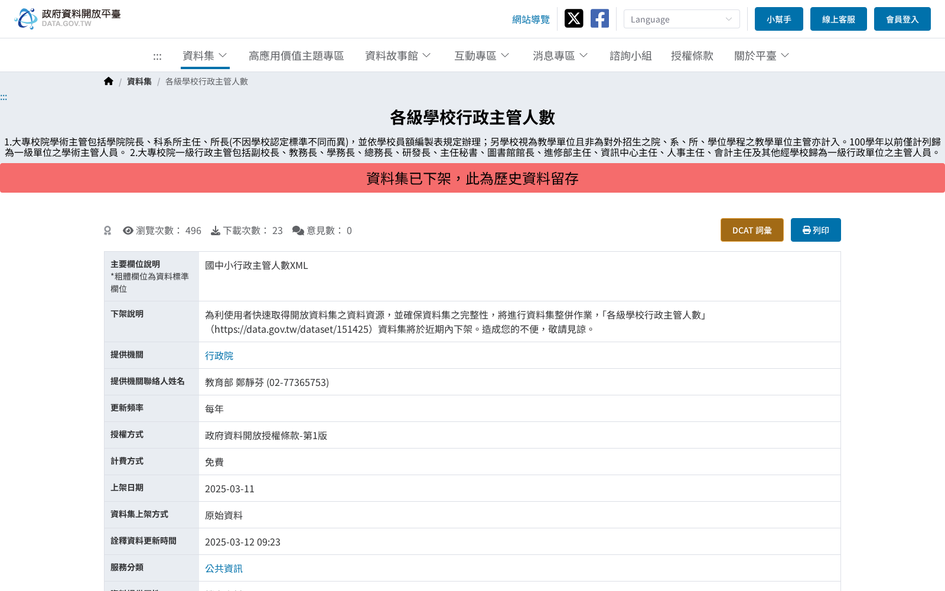
Task: Follow the 資料集 breadcrumb link
Action: 139,82
